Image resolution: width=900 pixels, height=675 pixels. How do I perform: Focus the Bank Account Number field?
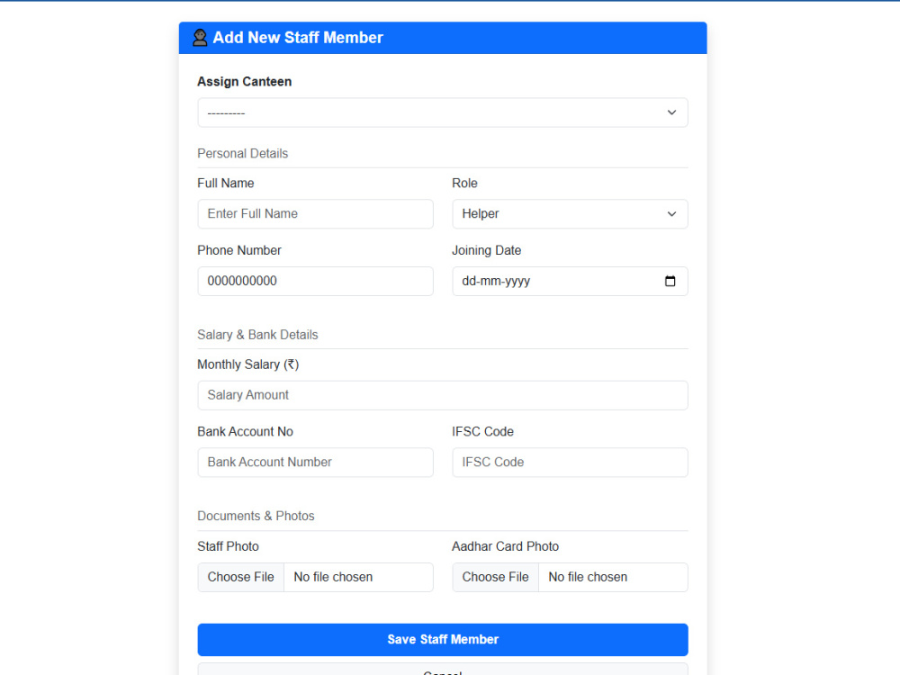point(315,463)
